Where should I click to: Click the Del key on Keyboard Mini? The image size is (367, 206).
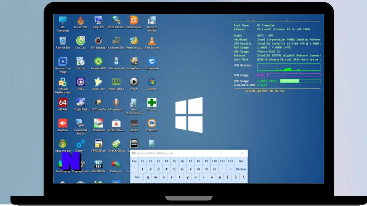click(241, 161)
